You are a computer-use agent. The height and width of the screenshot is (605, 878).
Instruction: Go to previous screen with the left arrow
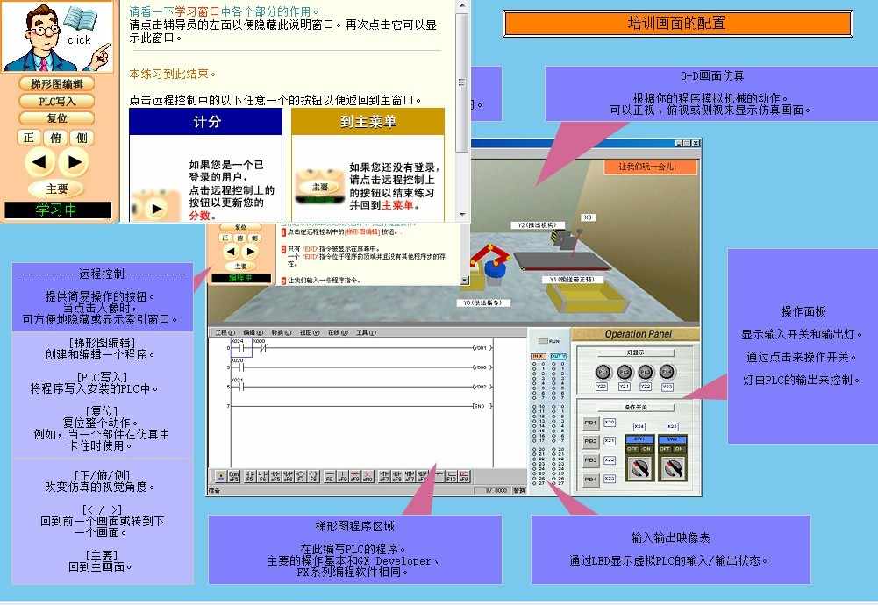[x=39, y=162]
